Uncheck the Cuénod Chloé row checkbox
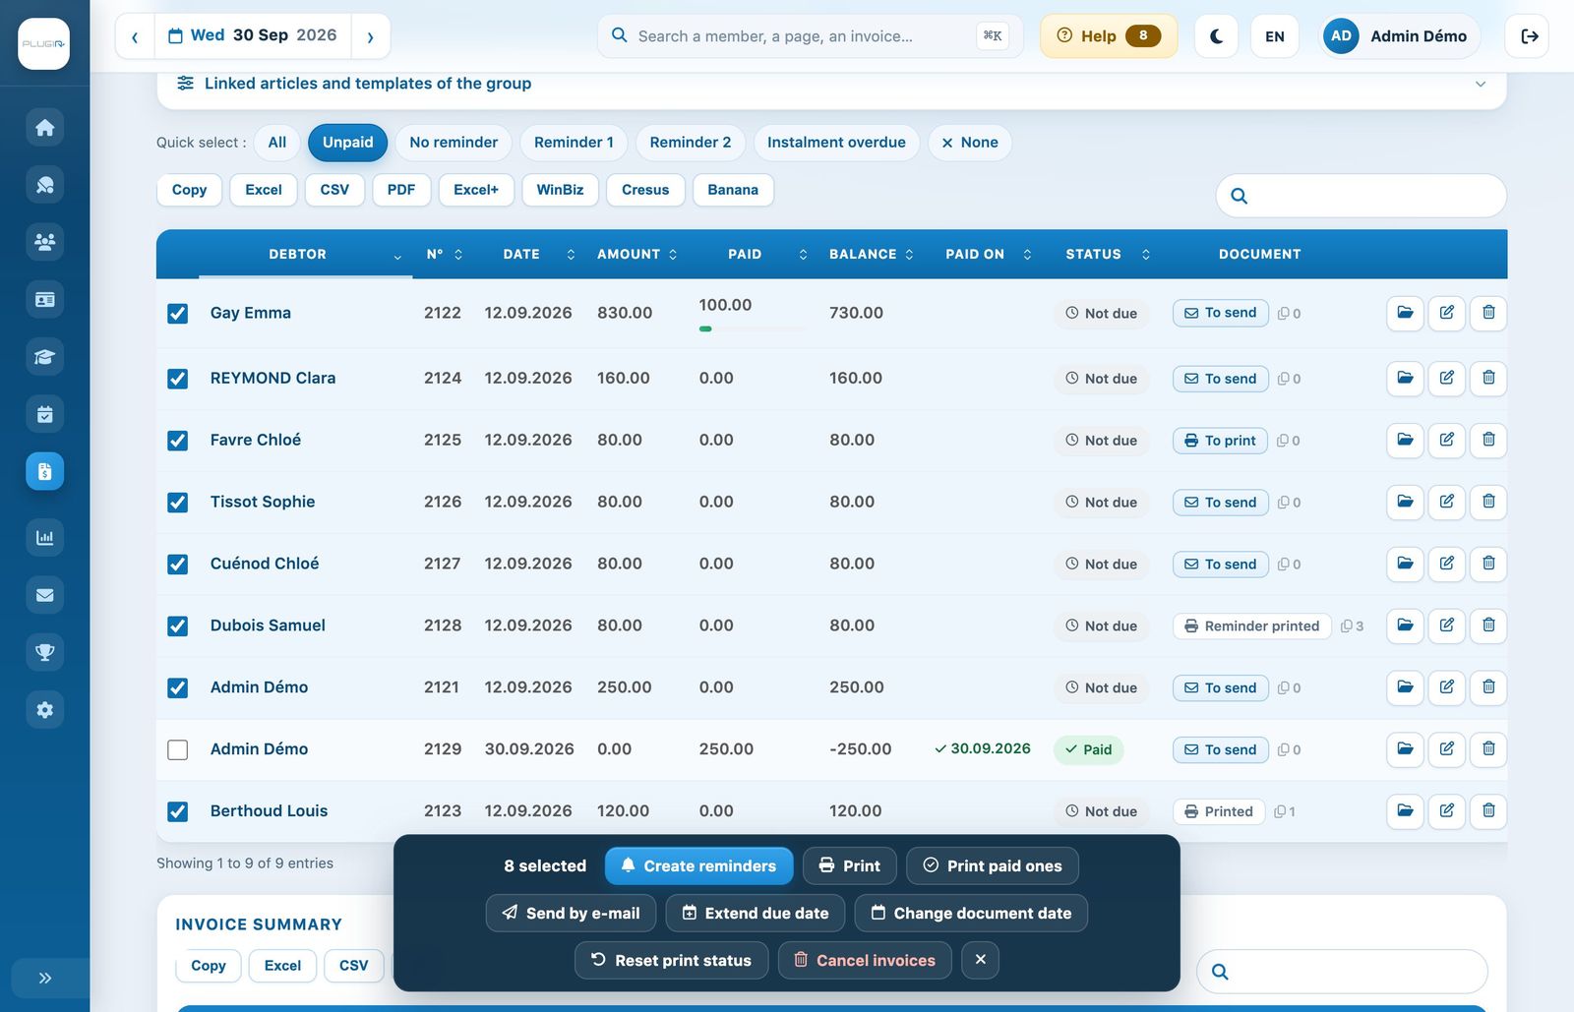The height and width of the screenshot is (1012, 1574). [178, 565]
